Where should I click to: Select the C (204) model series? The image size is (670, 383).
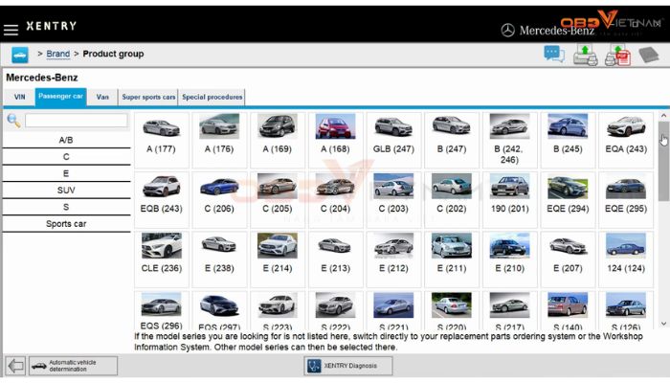tap(335, 199)
